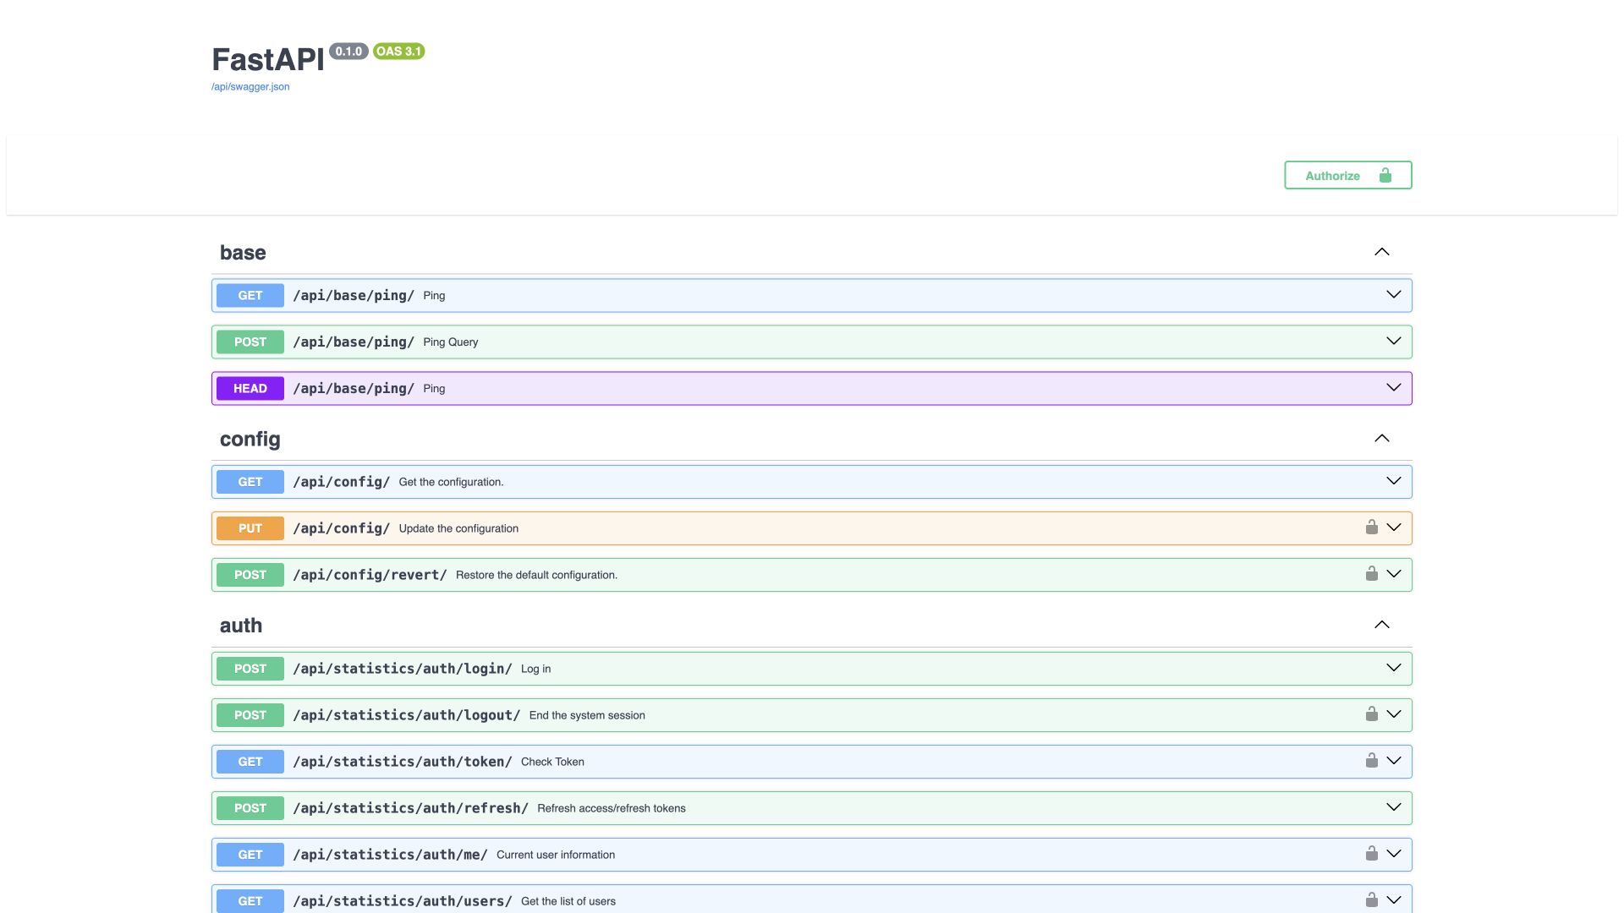Click 'End the system session' description
Image resolution: width=1624 pixels, height=913 pixels.
click(x=587, y=715)
